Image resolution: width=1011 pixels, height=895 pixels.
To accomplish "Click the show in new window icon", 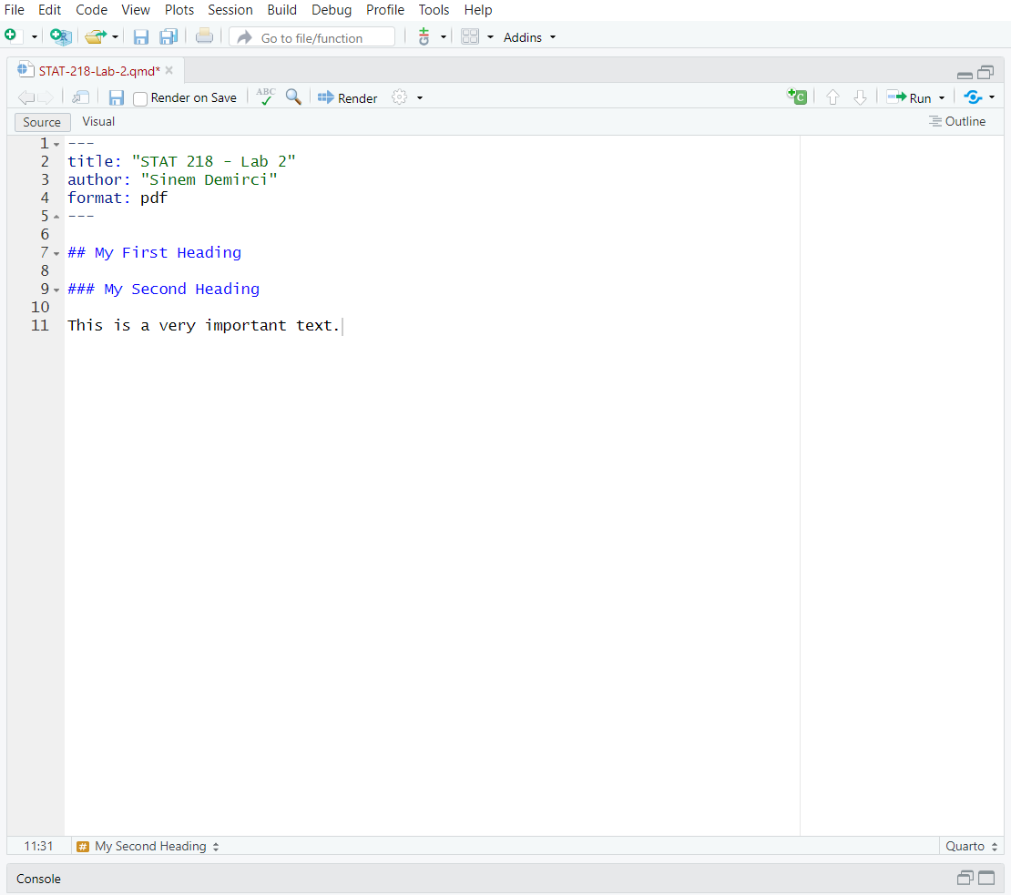I will [81, 97].
